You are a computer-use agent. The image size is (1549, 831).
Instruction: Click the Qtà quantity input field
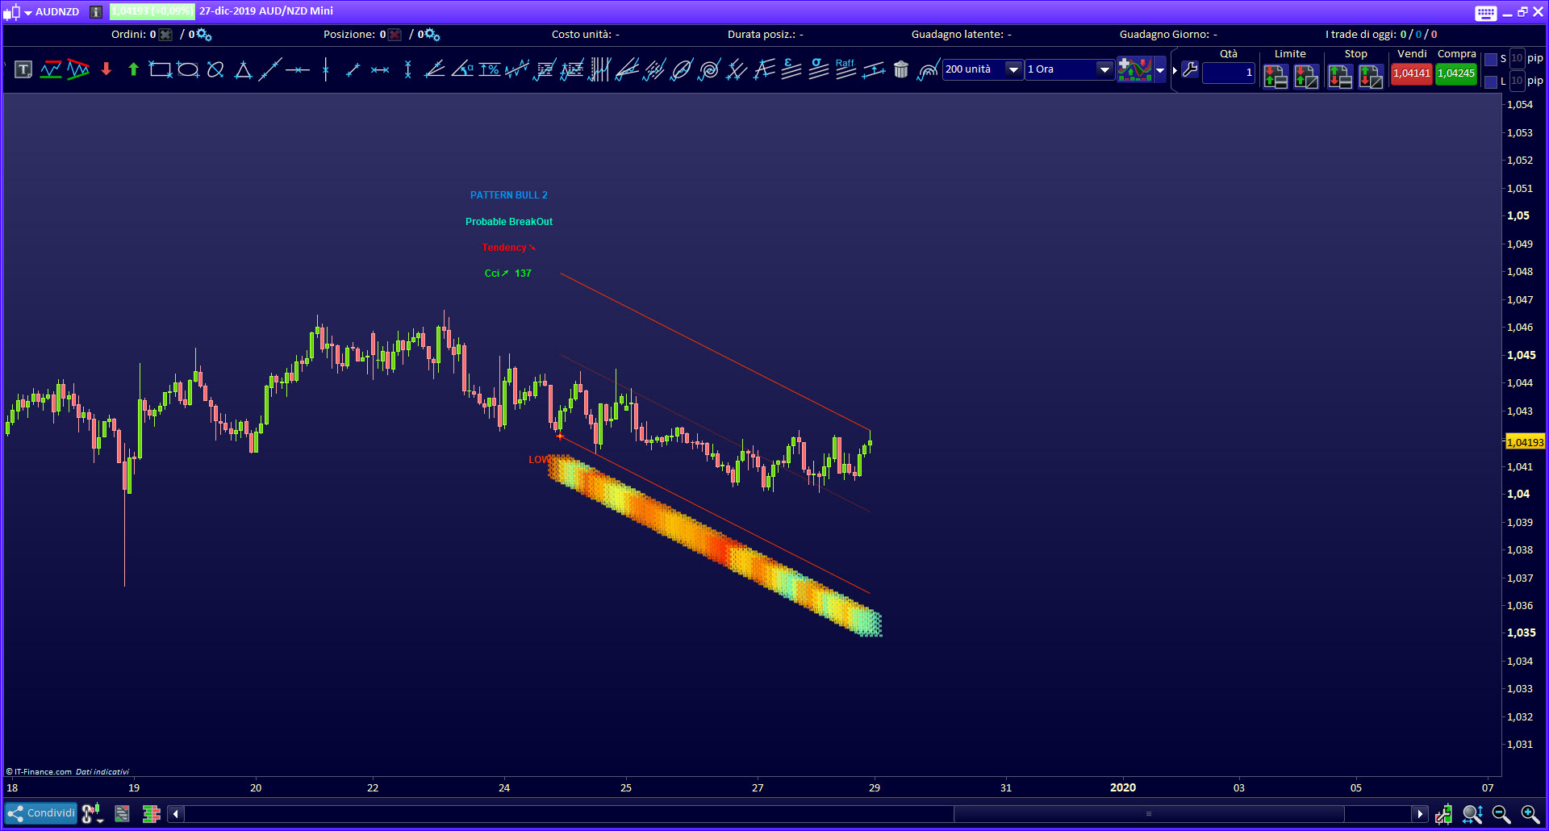1228,73
